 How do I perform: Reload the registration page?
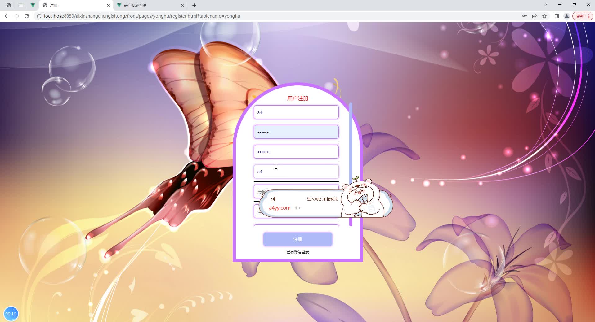27,16
